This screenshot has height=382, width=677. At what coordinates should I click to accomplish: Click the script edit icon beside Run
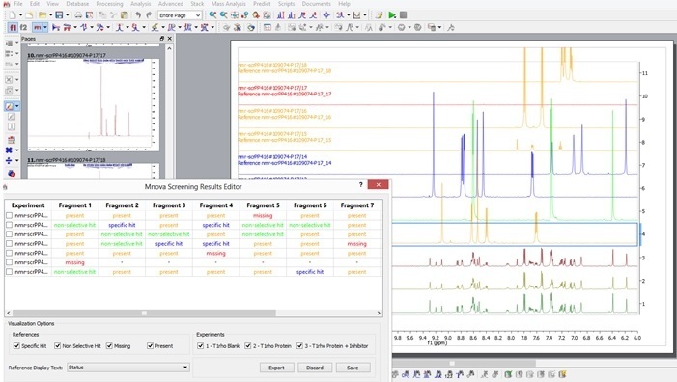(x=379, y=15)
